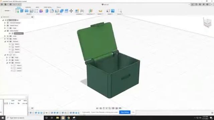Viewport: 214px width, 120px height.
Task: Choose the Fillet tool in Modify group
Action: click(x=52, y=11)
